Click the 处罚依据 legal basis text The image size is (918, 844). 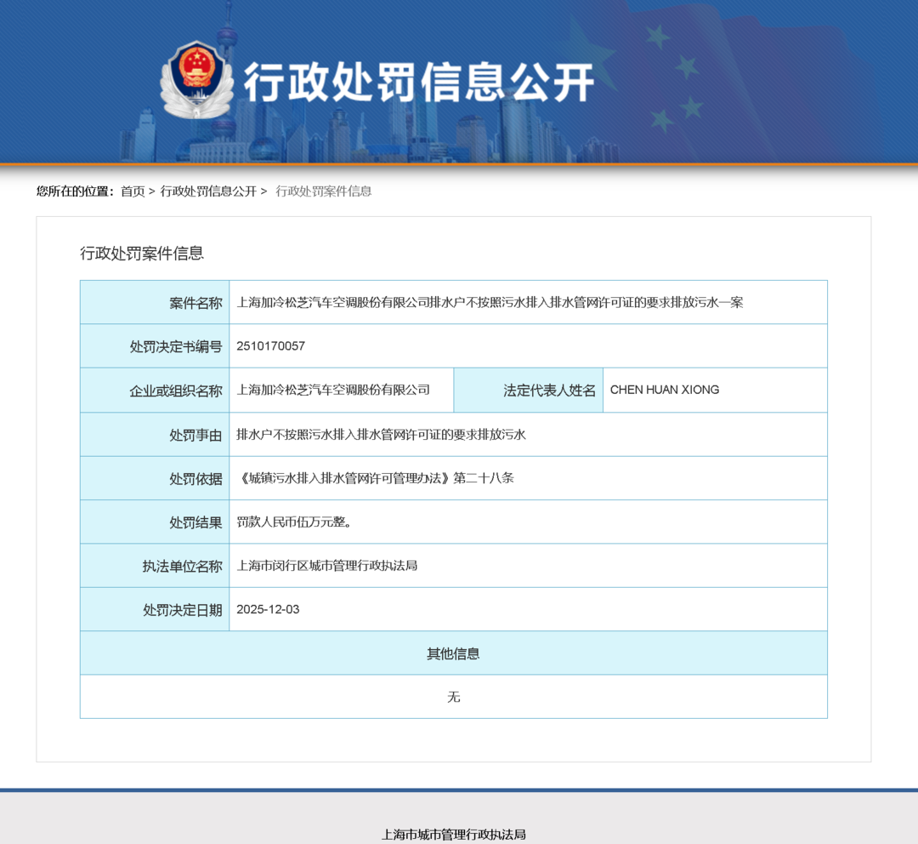point(375,478)
